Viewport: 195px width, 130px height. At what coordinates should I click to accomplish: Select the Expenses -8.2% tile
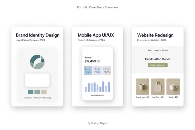[88, 70]
